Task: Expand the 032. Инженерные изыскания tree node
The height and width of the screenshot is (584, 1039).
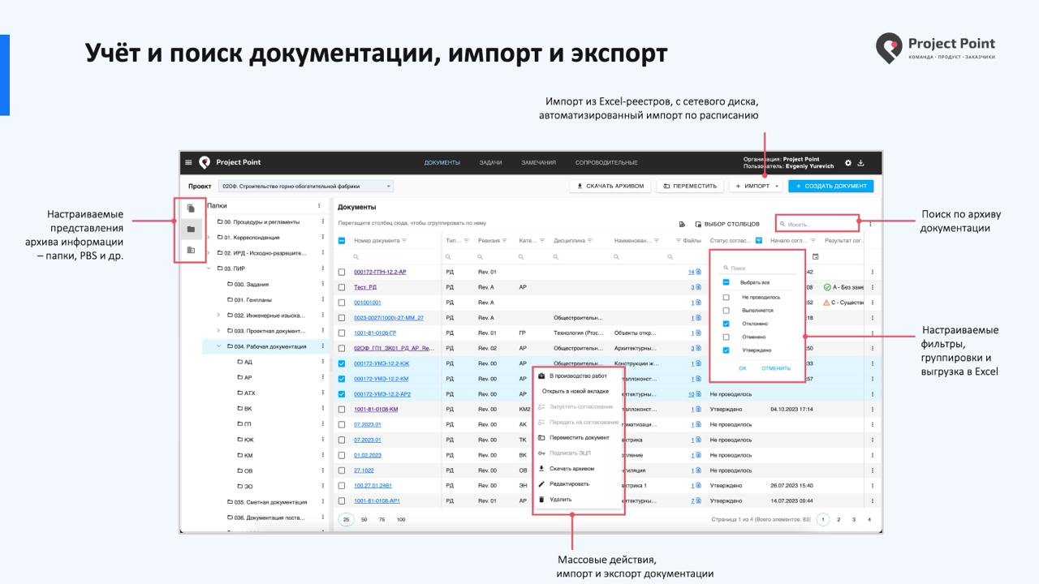Action: pos(218,316)
